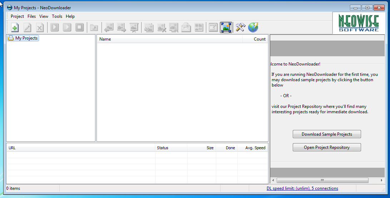Click the window resize grip
Image resolution: width=390 pixels, height=198 pixels.
click(383, 189)
